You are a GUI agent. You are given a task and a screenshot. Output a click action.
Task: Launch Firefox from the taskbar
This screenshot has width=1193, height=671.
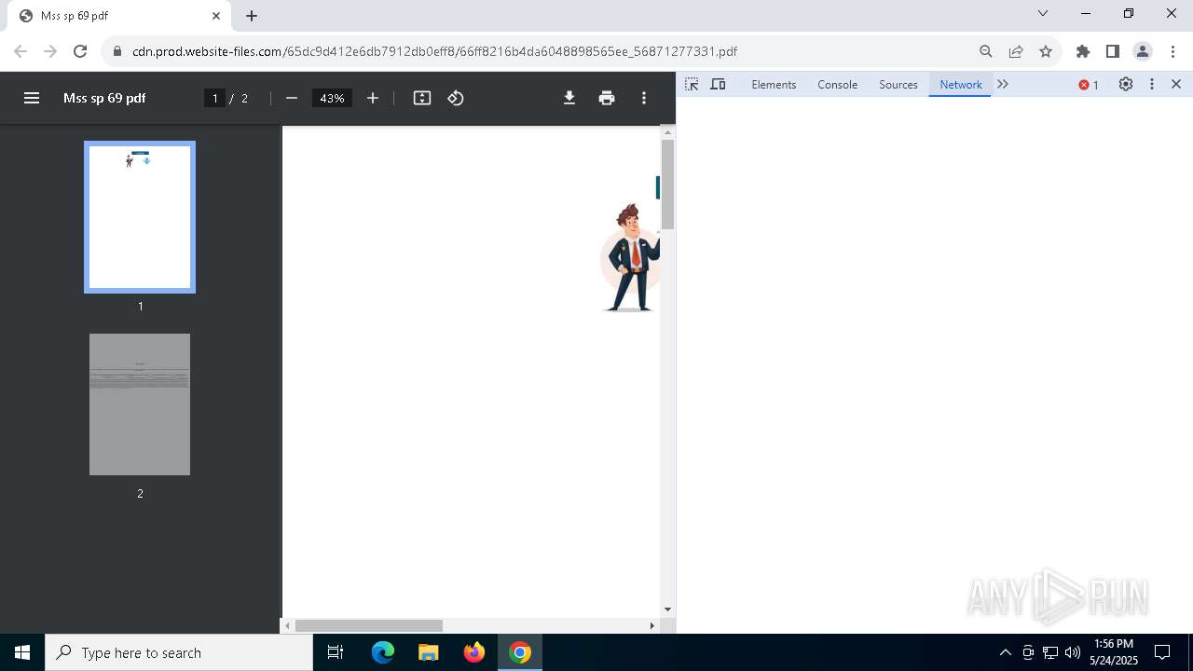pyautogui.click(x=474, y=652)
